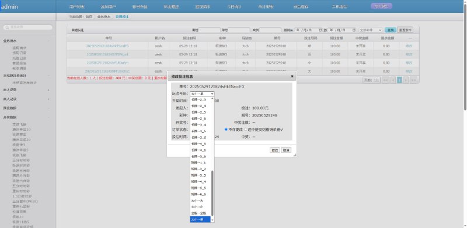Select the cancel-order radio option in dialog
This screenshot has height=228, width=467.
[245, 130]
